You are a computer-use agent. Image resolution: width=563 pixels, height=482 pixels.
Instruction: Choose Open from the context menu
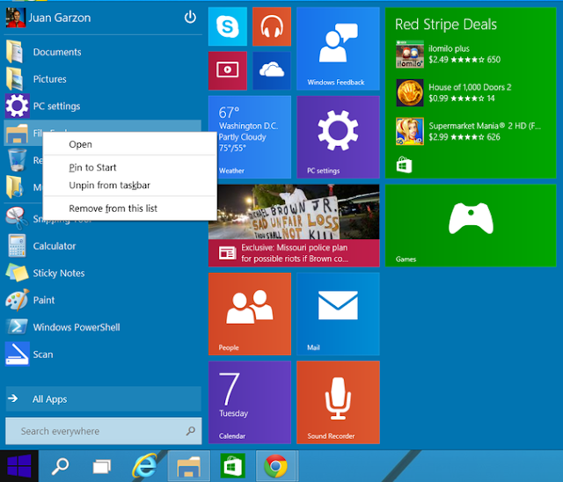pyautogui.click(x=130, y=144)
